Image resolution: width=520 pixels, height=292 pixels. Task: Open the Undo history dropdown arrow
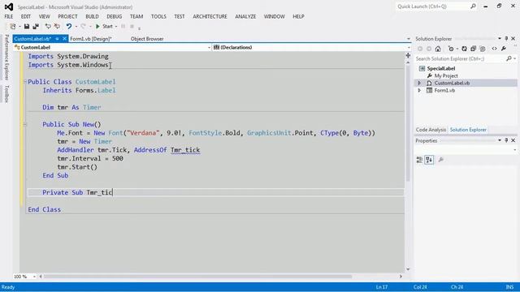click(76, 27)
